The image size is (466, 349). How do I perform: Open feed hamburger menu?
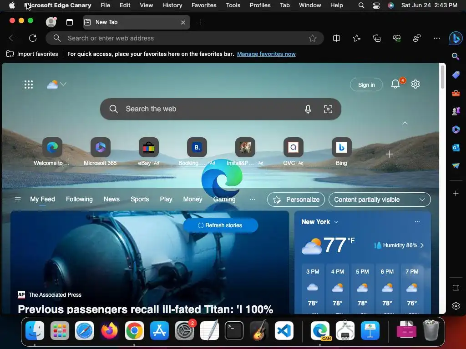coord(18,199)
